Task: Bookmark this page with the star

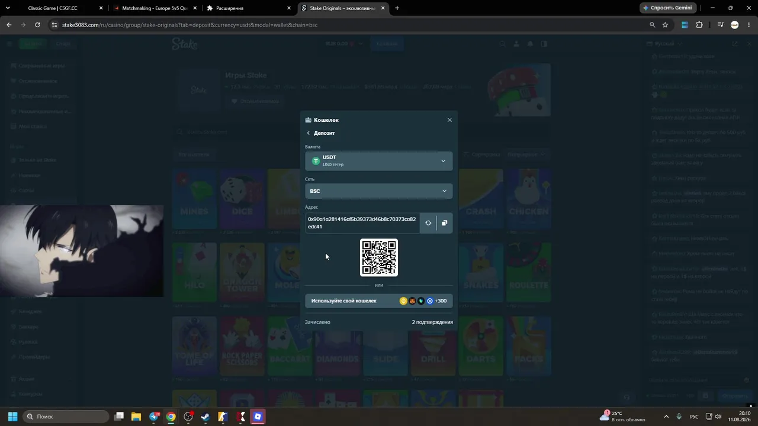Action: 665,25
